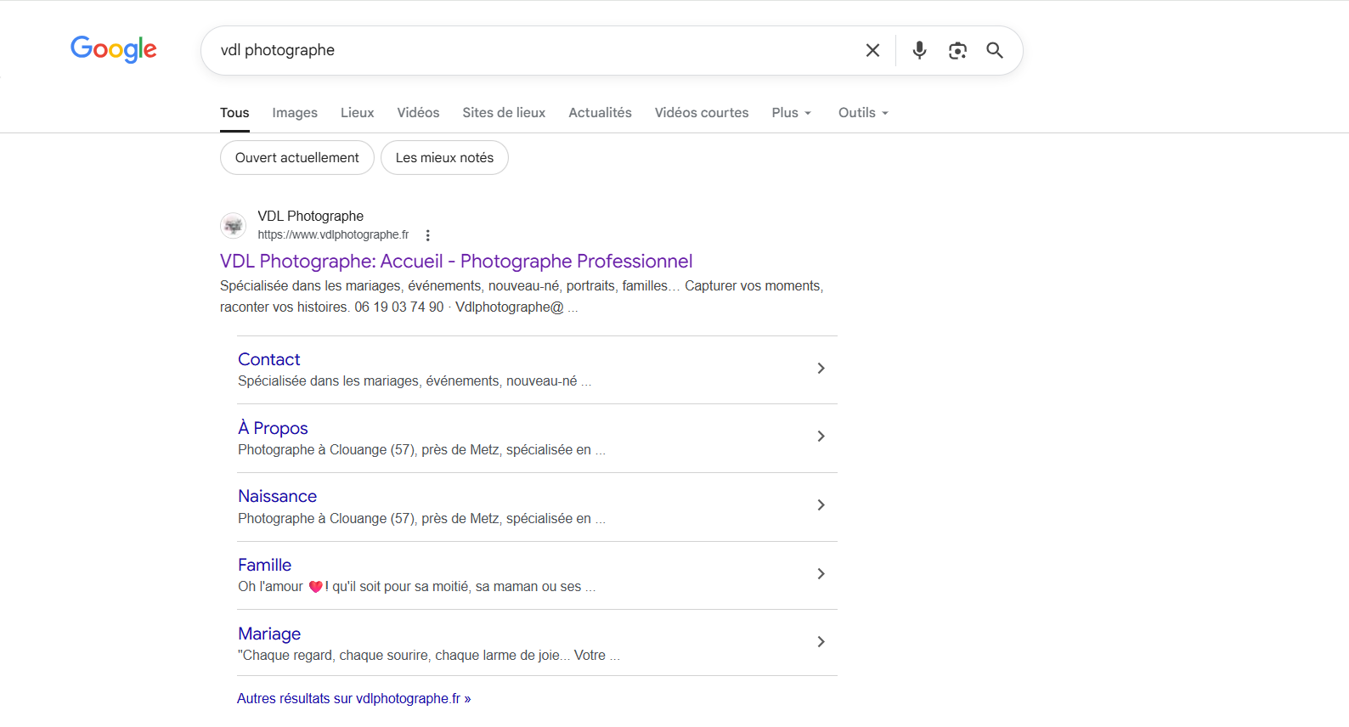Viewport: 1349px width, 727px height.
Task: Open VDL Photographe: Accueil result title
Action: tap(456, 262)
